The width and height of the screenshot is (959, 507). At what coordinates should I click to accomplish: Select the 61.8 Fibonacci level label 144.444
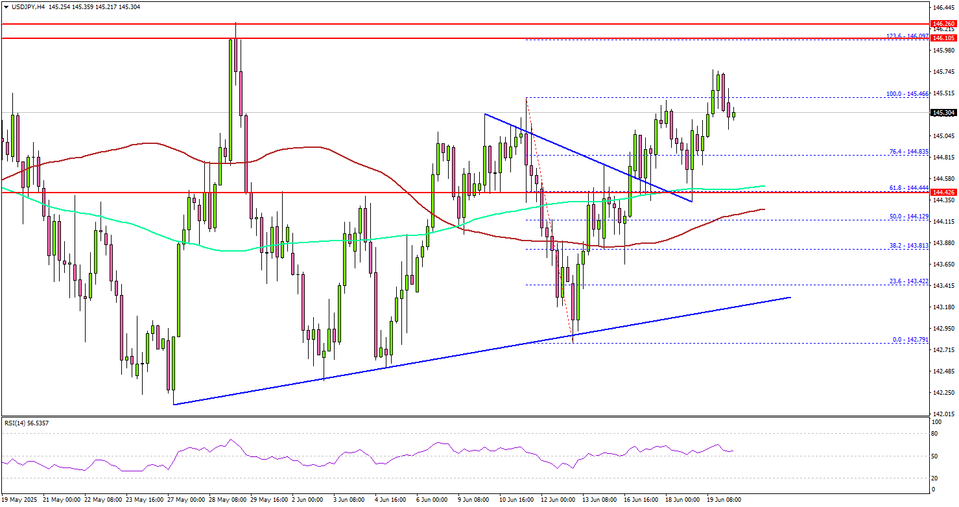point(909,188)
